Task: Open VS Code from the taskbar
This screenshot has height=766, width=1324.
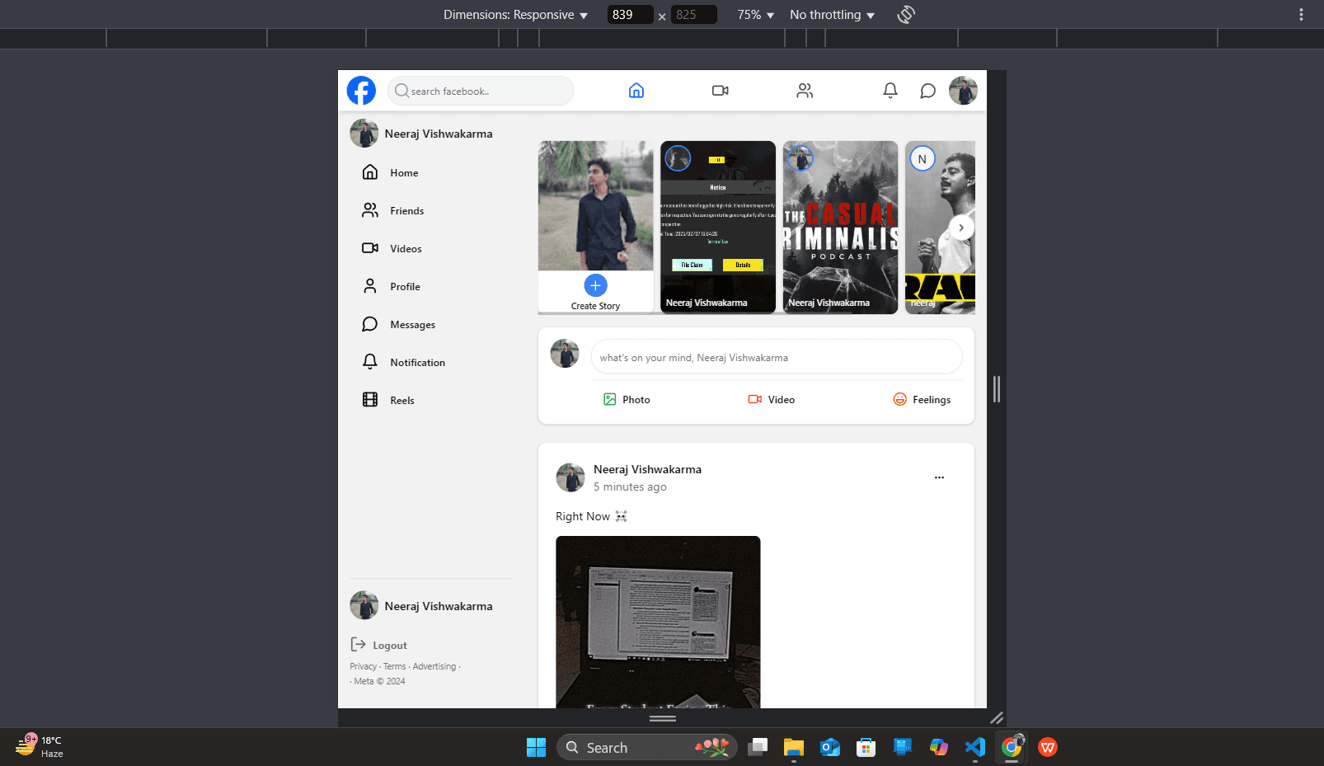Action: point(974,747)
